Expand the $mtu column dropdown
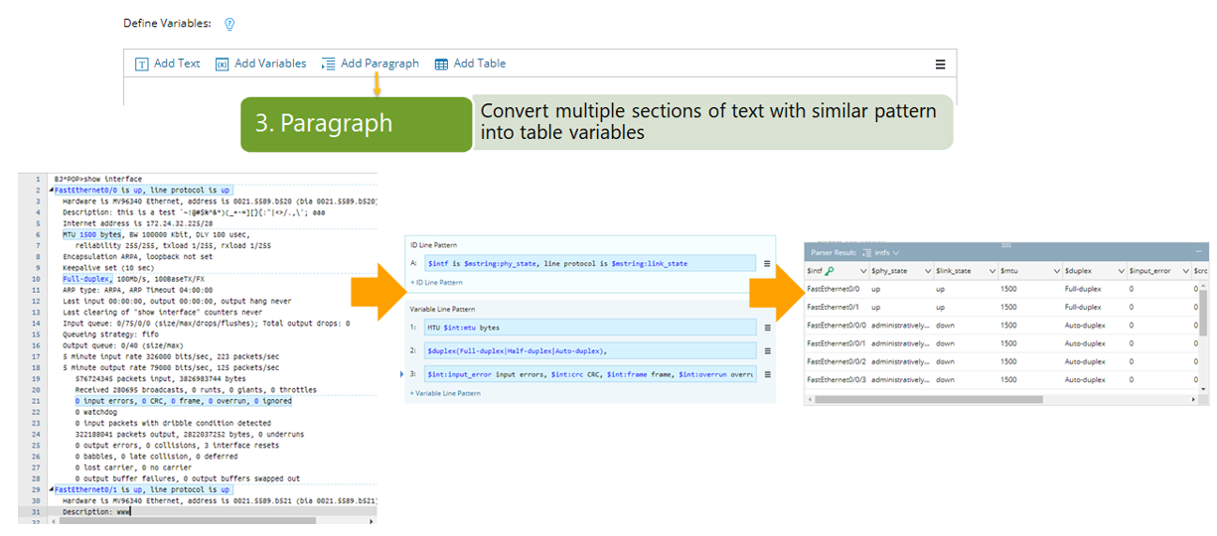This screenshot has height=536, width=1217. point(1055,271)
